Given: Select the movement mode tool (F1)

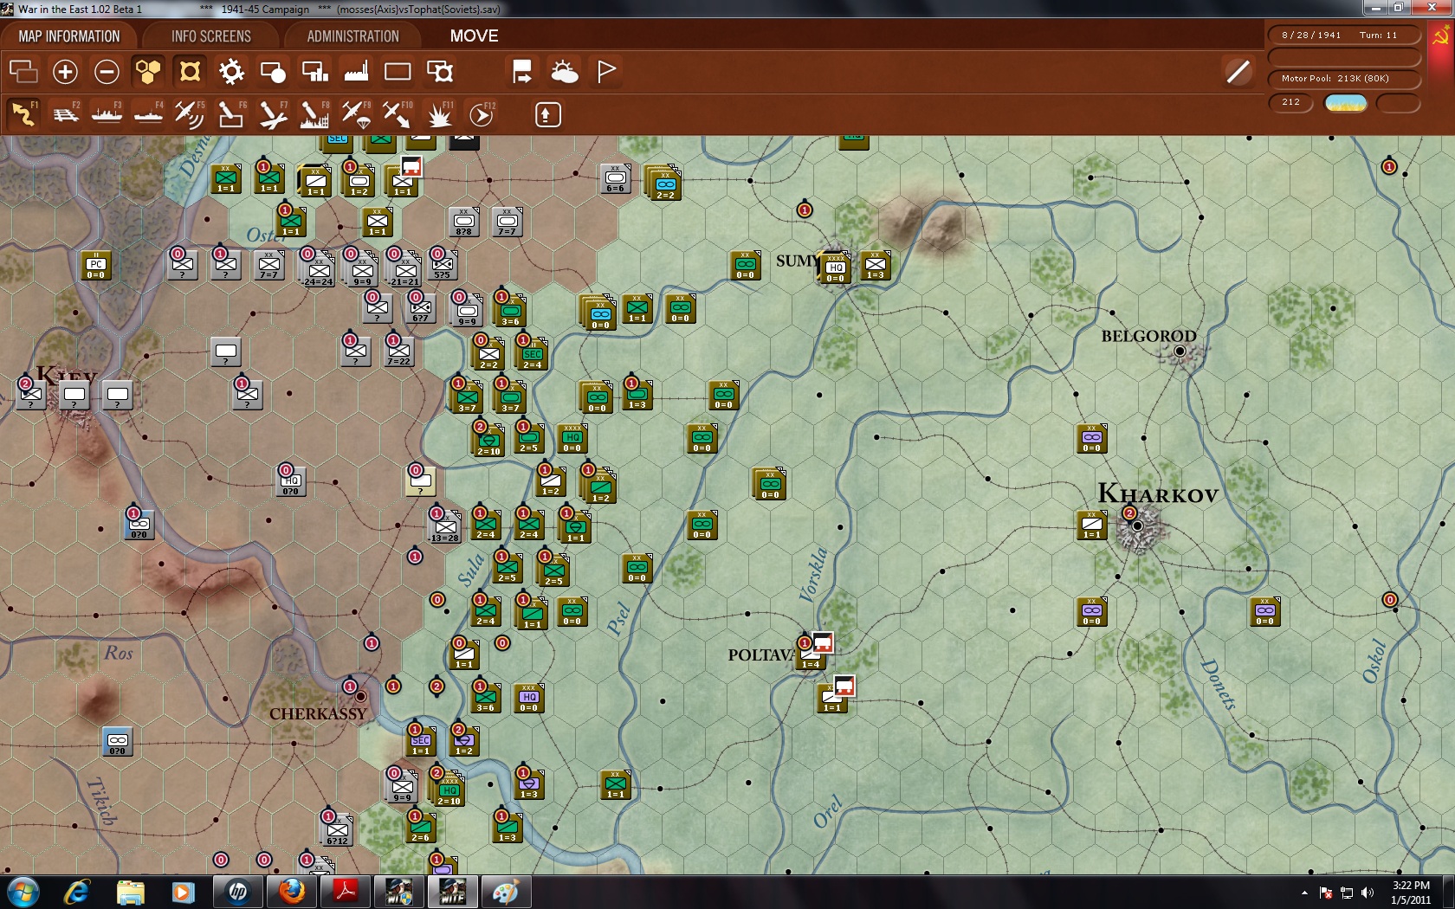Looking at the screenshot, I should (x=23, y=113).
